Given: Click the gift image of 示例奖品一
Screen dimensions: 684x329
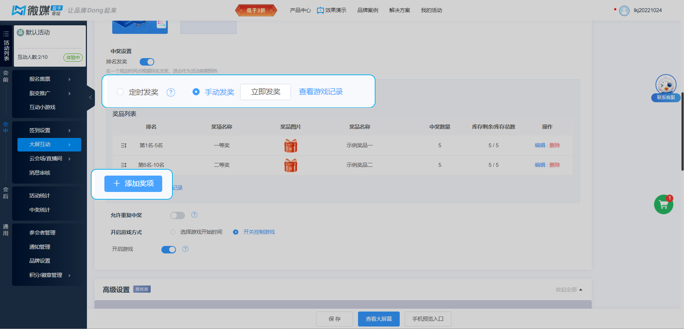Looking at the screenshot, I should coord(291,145).
